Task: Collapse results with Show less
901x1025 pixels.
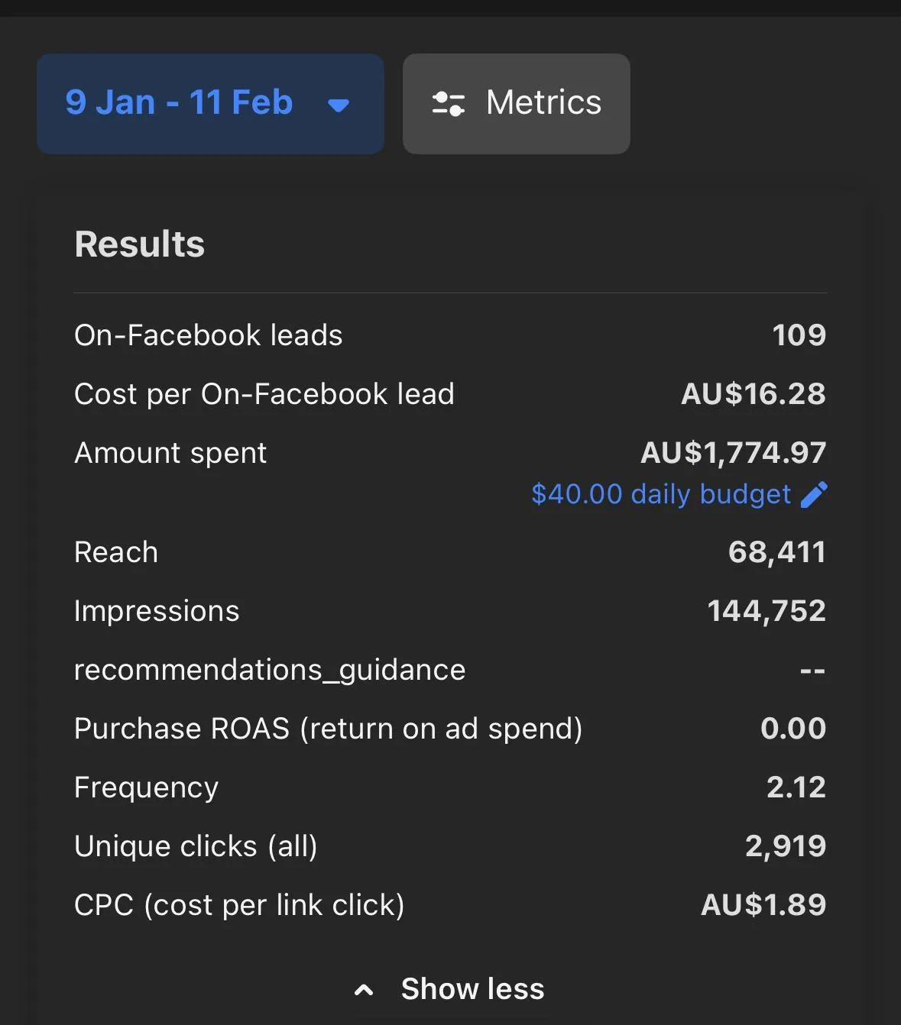Action: click(x=472, y=989)
